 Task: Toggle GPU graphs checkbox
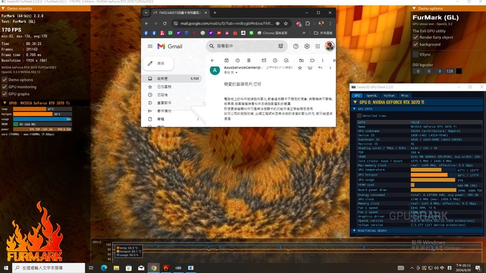(4, 94)
